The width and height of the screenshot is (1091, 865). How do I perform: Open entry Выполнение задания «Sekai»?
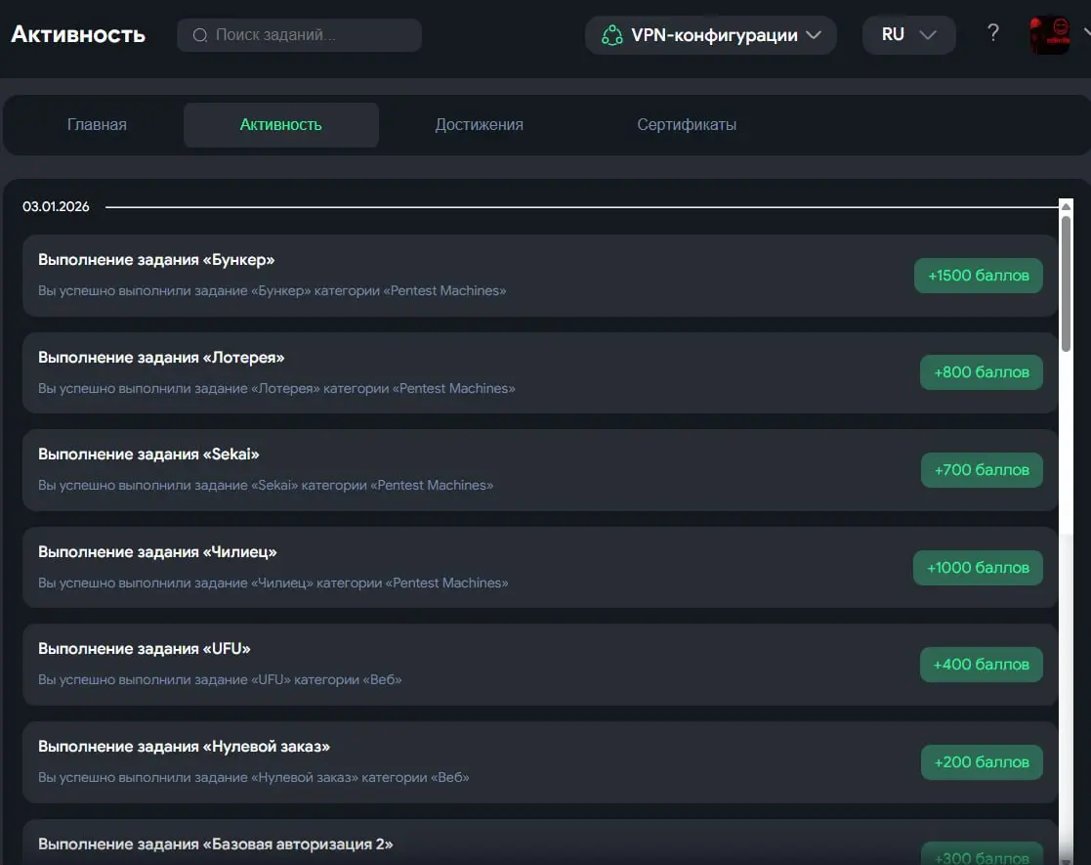click(x=540, y=470)
